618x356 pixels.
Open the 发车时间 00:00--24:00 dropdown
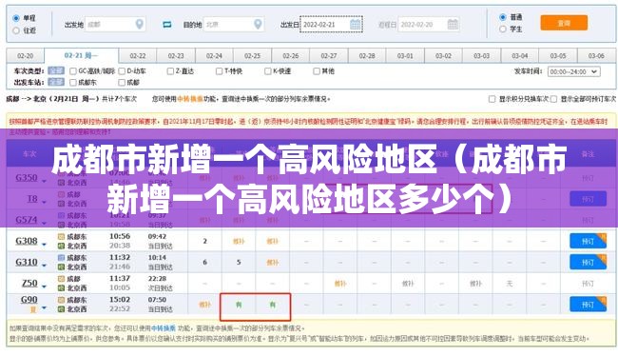click(574, 71)
